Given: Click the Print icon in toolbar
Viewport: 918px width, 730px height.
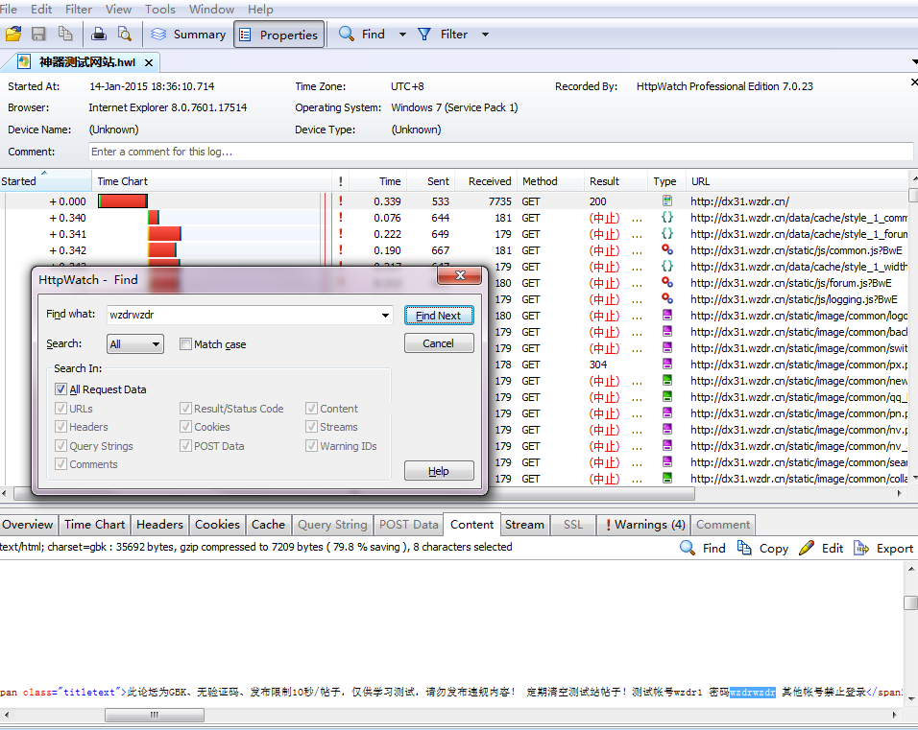Looking at the screenshot, I should click(99, 35).
